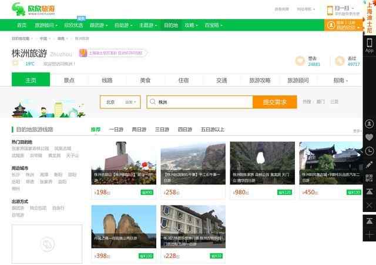Click the 去过 footprint icon

click(x=340, y=61)
